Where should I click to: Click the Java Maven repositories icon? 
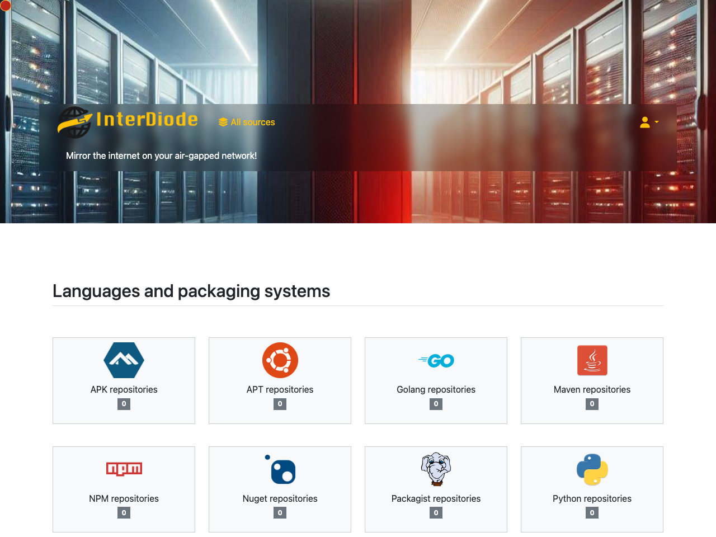(592, 360)
